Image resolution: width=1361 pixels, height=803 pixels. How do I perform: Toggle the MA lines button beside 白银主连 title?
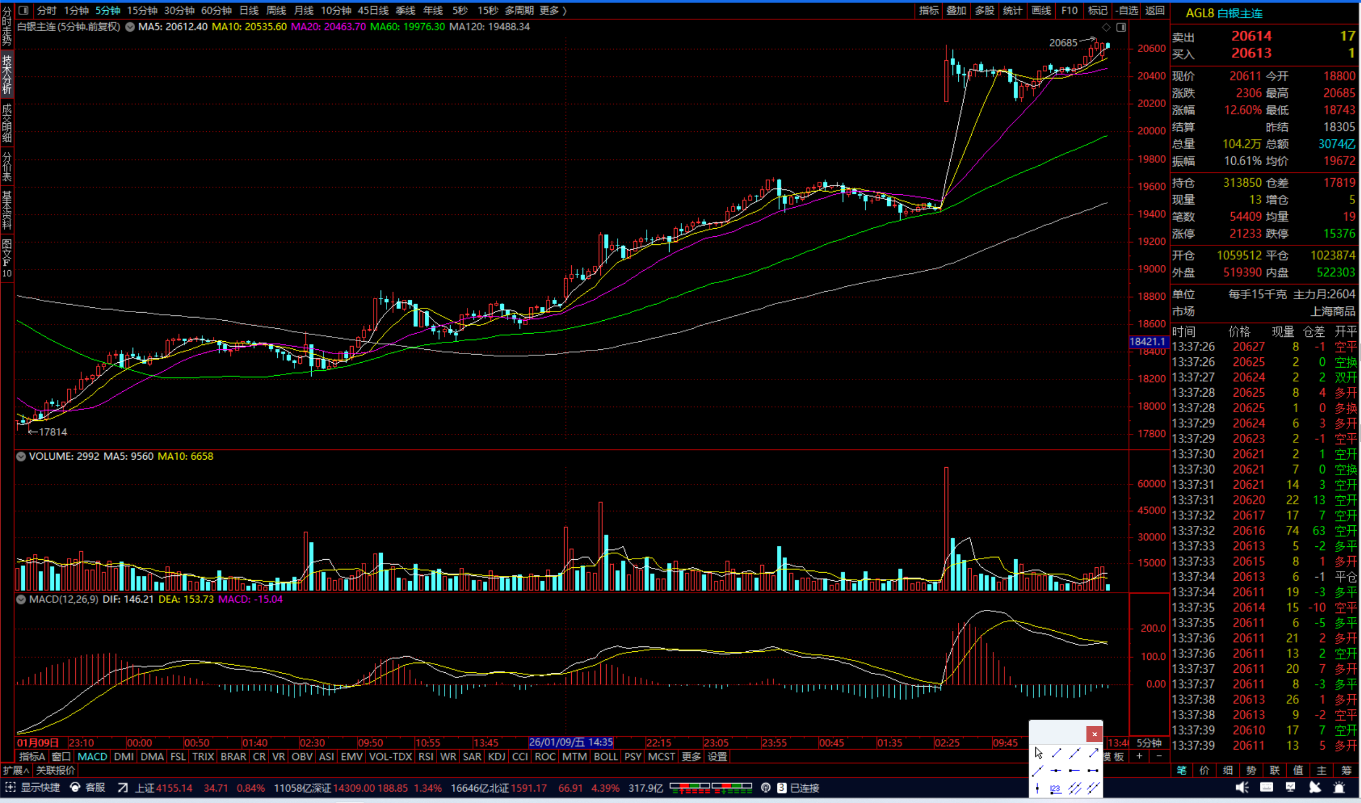pos(130,26)
